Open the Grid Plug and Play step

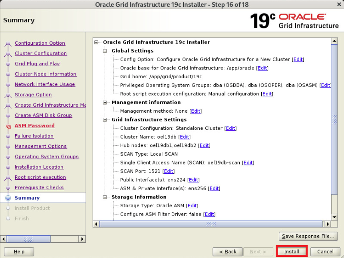pyautogui.click(x=37, y=64)
